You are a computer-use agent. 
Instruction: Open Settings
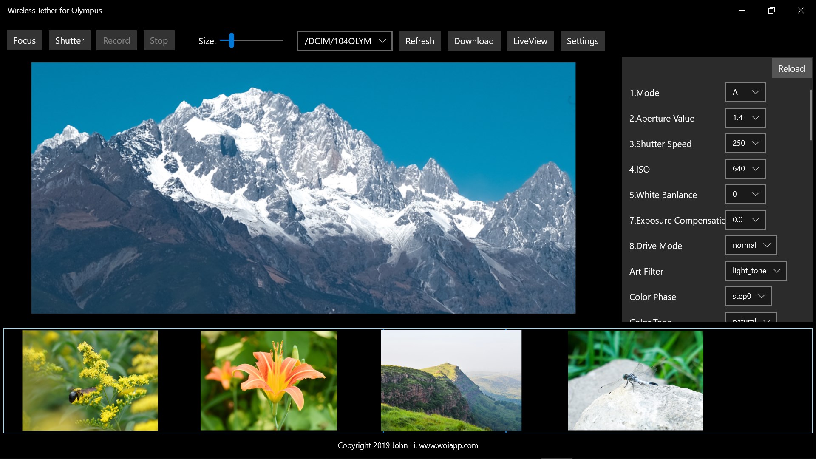[582, 41]
